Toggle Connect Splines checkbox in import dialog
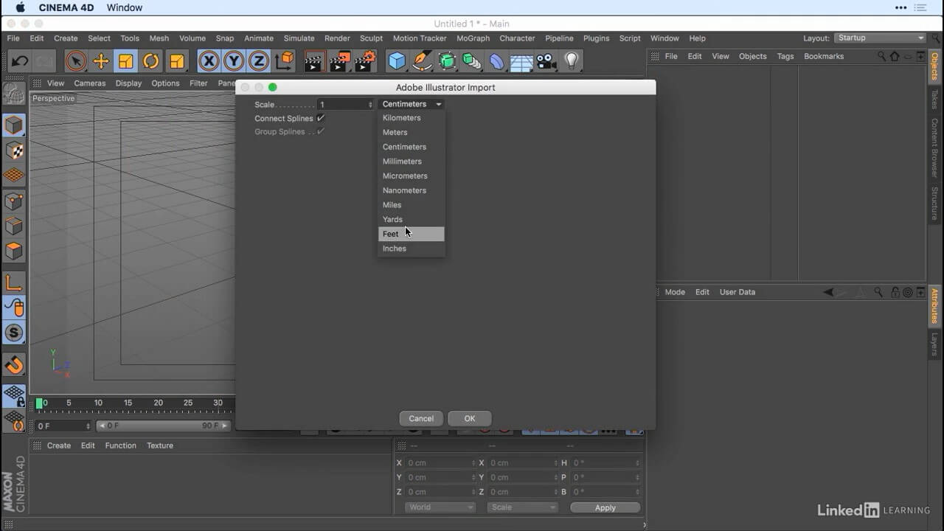 tap(321, 118)
